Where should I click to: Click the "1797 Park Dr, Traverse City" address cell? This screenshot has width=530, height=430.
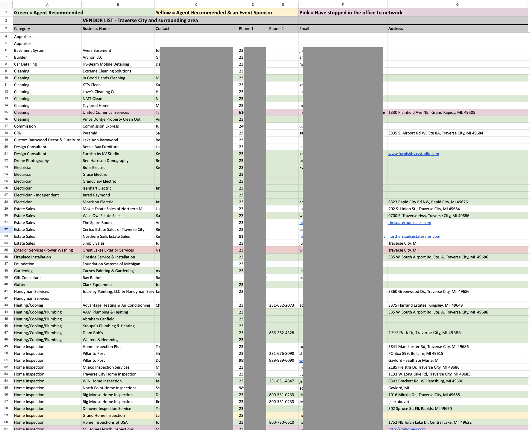(x=457, y=333)
